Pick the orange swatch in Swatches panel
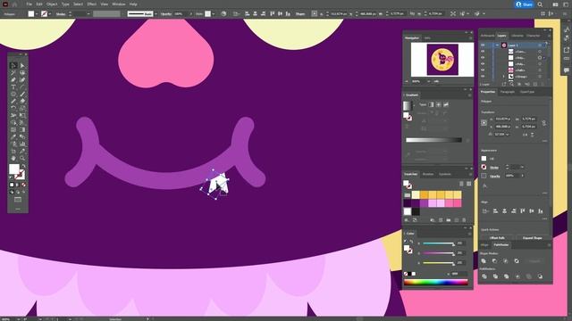572x321 pixels. (425, 194)
